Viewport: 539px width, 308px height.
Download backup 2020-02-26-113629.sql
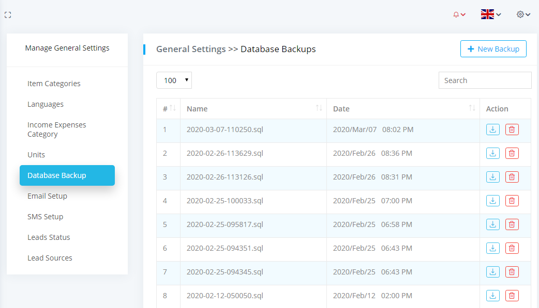[493, 153]
